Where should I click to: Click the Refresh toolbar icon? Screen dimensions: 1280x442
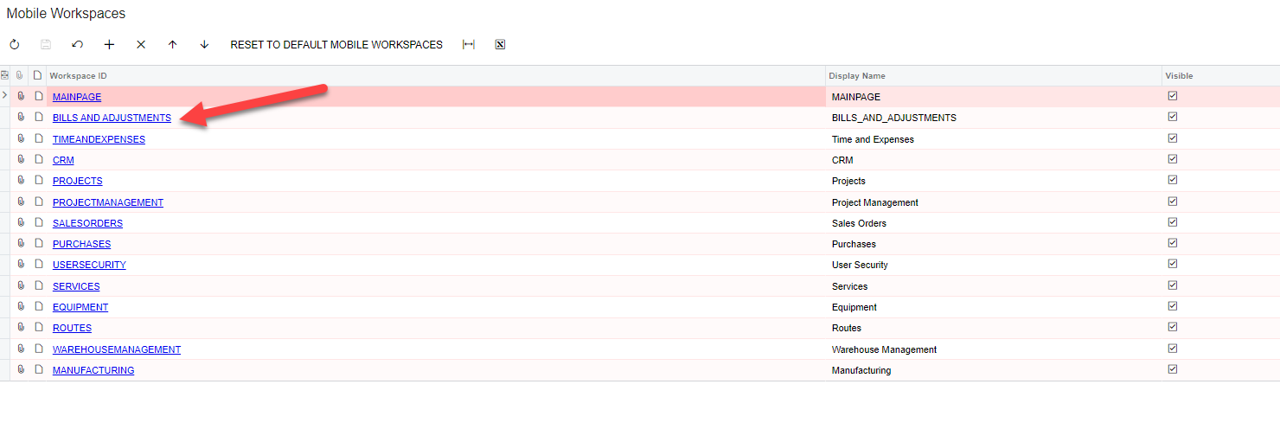click(15, 44)
